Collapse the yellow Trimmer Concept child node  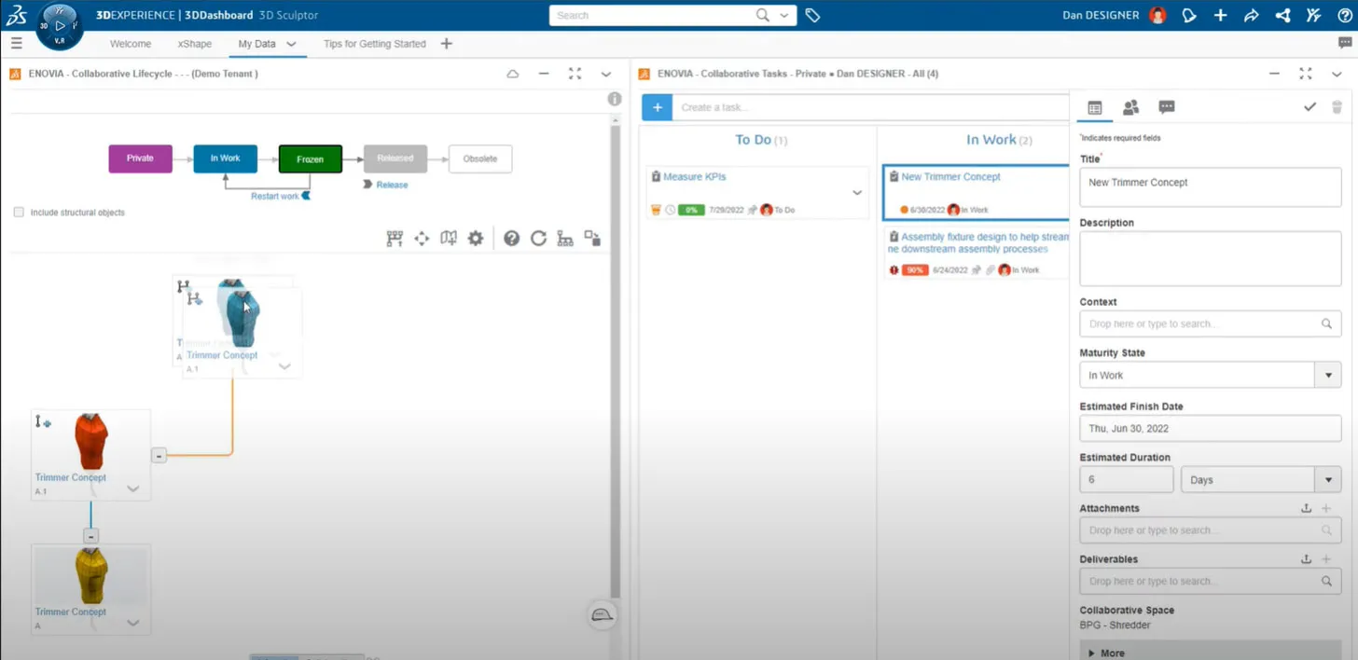(90, 536)
